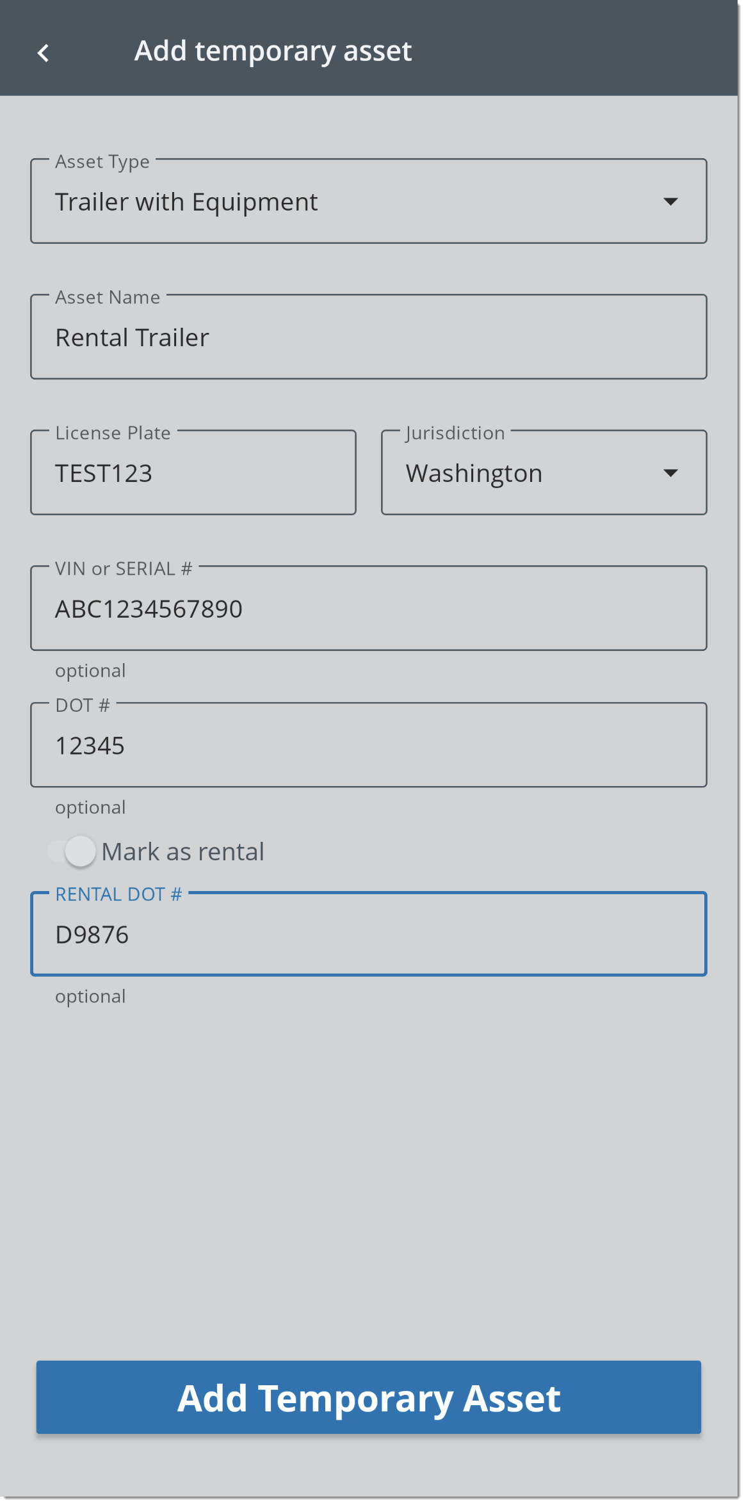Click the Add temporary asset title bar
The height and width of the screenshot is (1503, 744).
[x=273, y=51]
